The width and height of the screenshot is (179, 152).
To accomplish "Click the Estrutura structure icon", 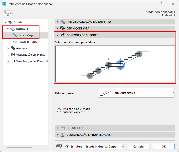I will click(12, 29).
